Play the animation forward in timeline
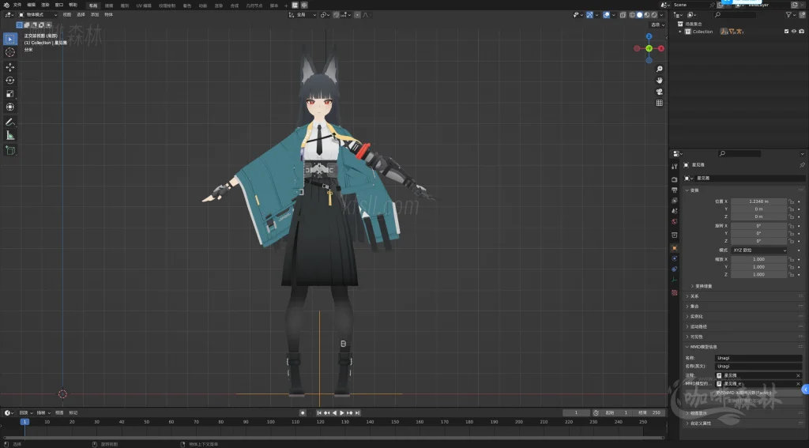Viewport: 809px width, 448px height. tap(341, 413)
